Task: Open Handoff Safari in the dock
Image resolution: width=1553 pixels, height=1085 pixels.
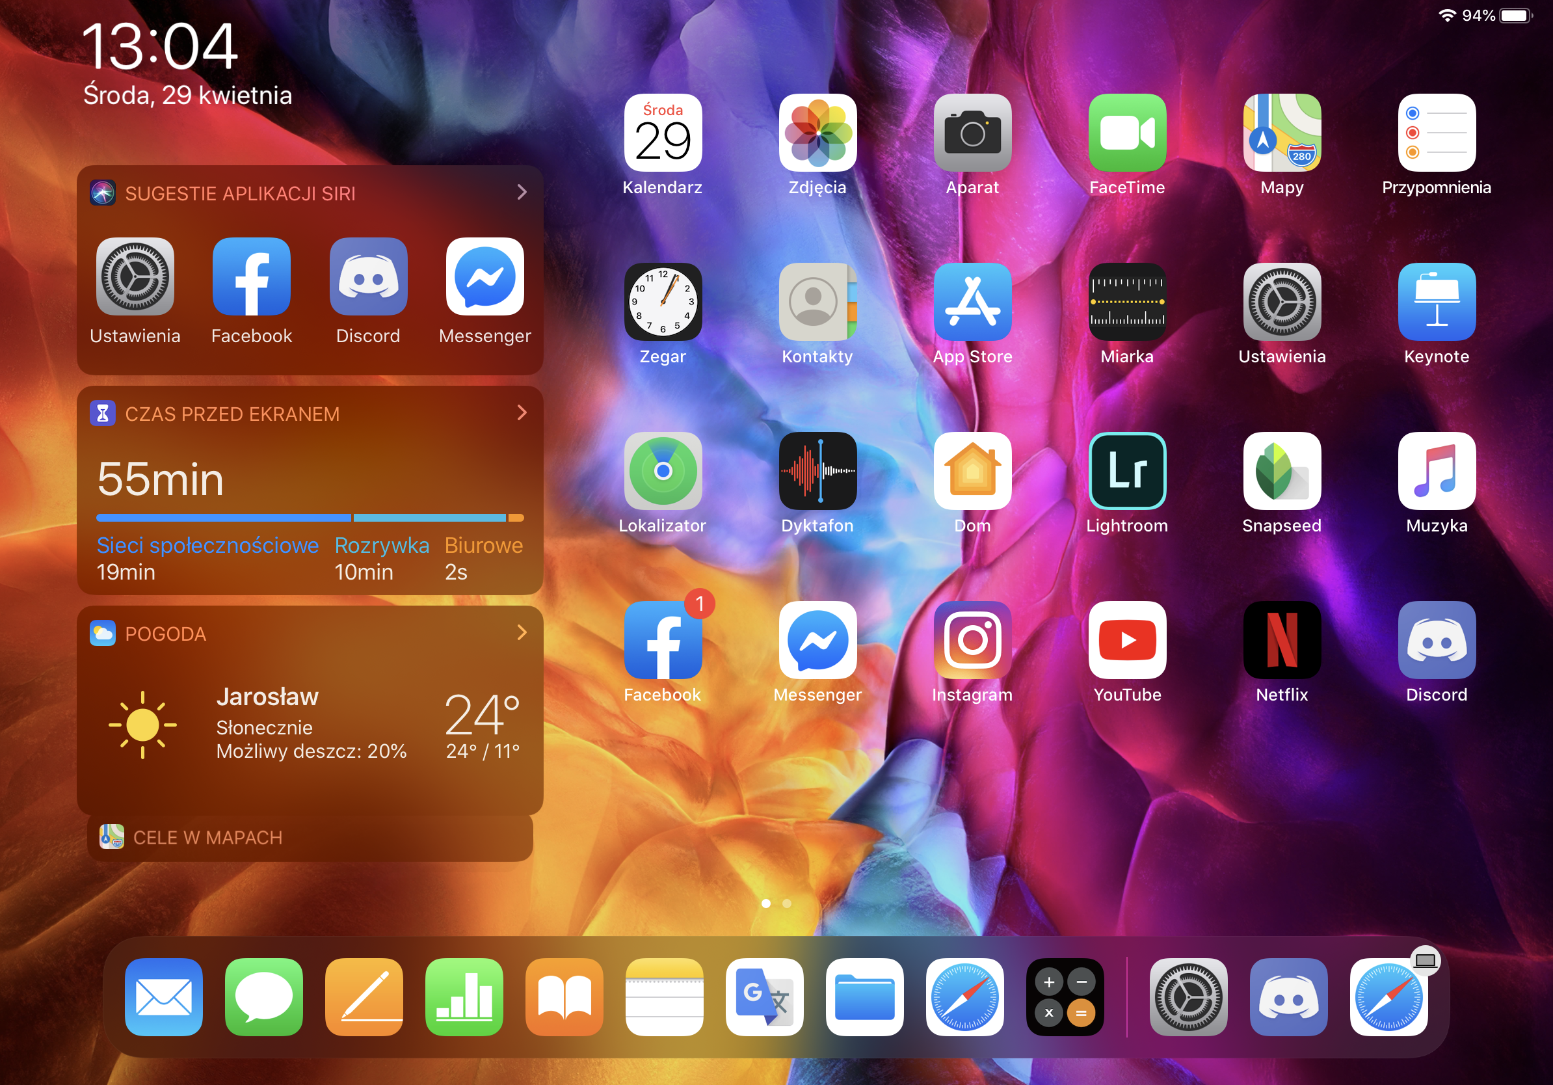Action: click(1388, 997)
